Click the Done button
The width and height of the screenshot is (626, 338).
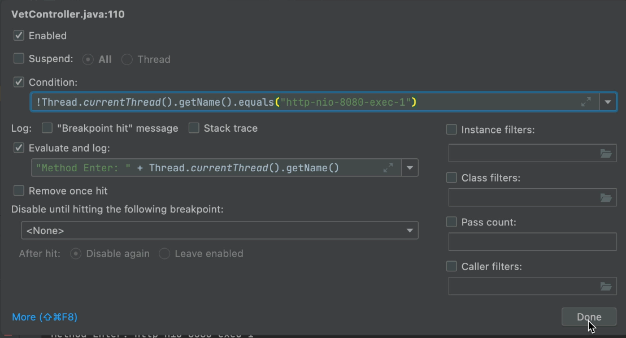589,317
